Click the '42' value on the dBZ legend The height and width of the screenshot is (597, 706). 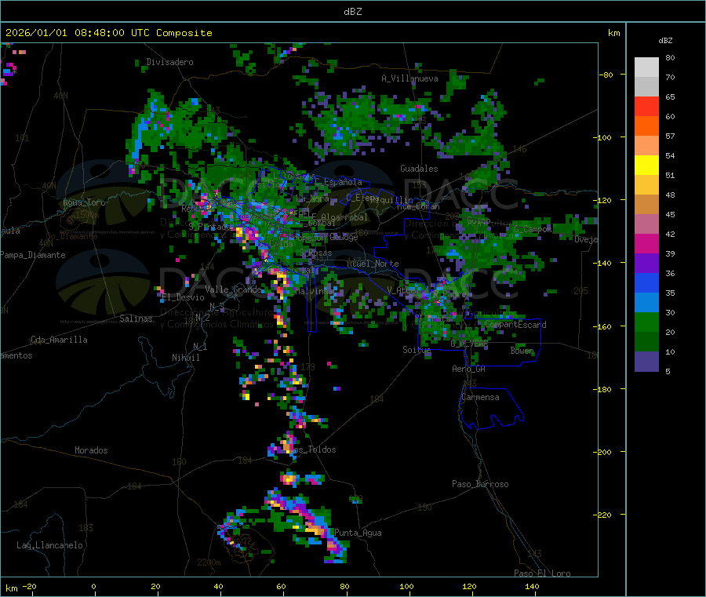670,234
